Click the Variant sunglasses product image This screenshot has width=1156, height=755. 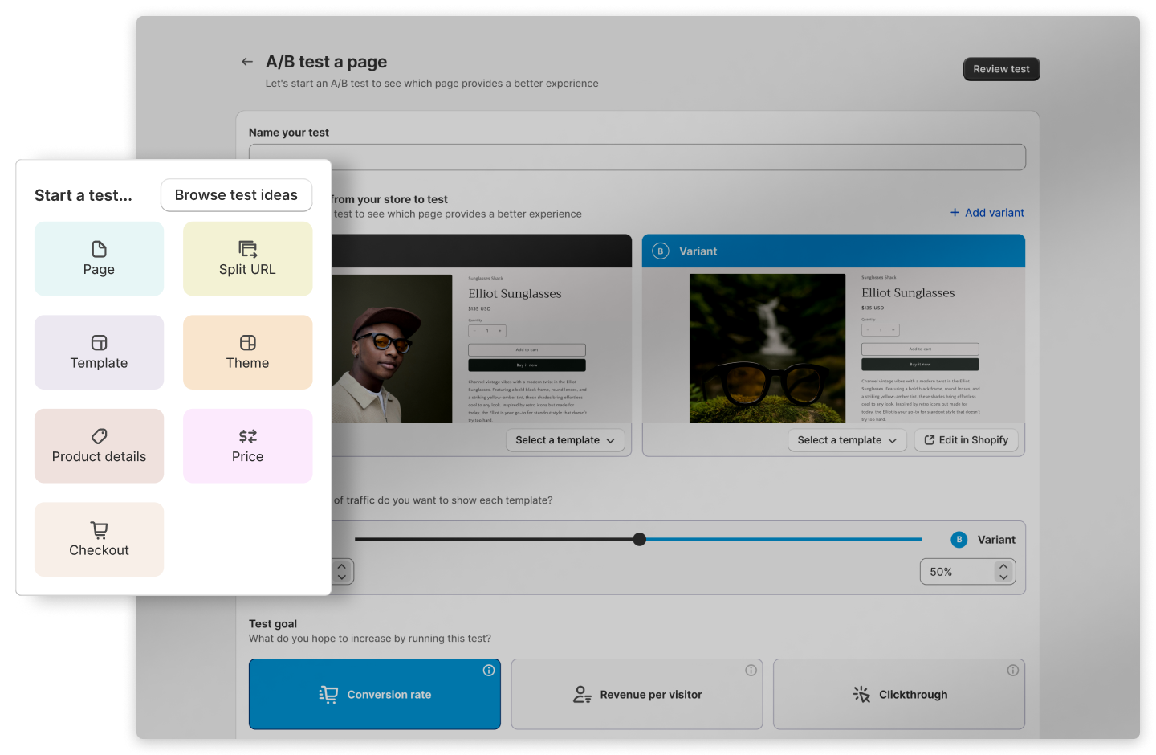[x=767, y=349]
